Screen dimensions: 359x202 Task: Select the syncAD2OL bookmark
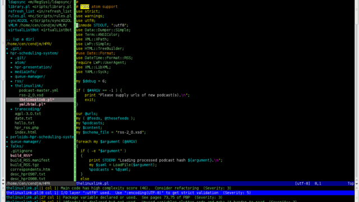point(40,21)
